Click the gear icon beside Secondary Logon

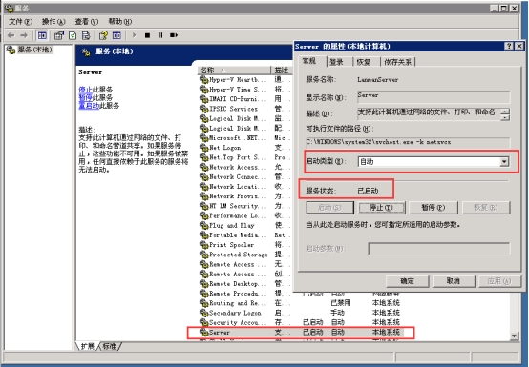tap(203, 313)
